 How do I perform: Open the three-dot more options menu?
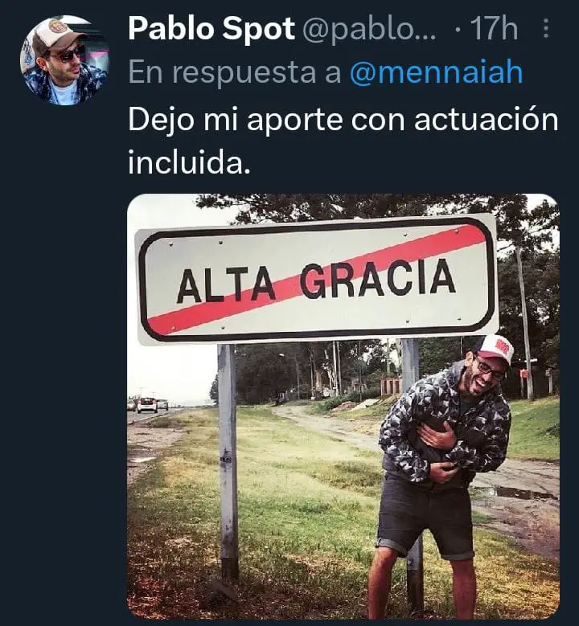click(546, 28)
